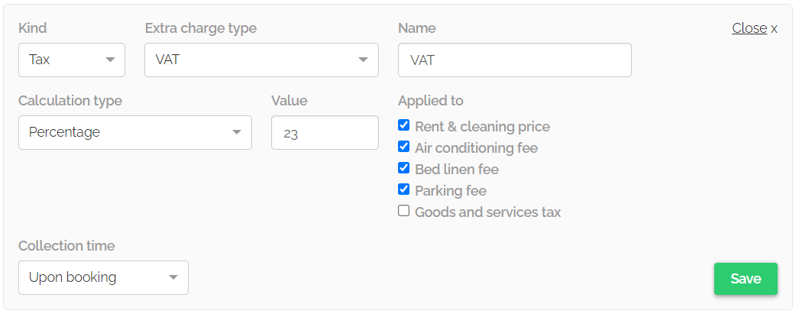Click the Close link

pos(749,28)
